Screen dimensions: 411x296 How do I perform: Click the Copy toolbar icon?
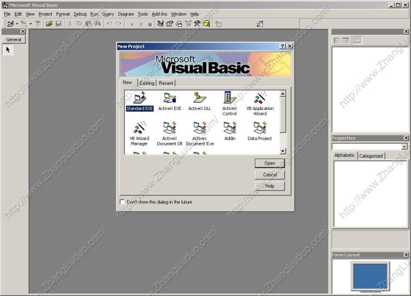[79, 24]
